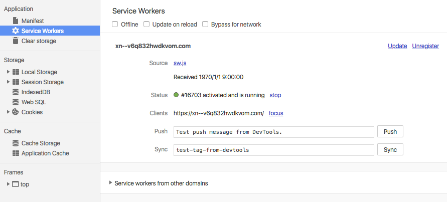Click the Cache Storage database icon
Image resolution: width=447 pixels, height=202 pixels.
tap(16, 143)
